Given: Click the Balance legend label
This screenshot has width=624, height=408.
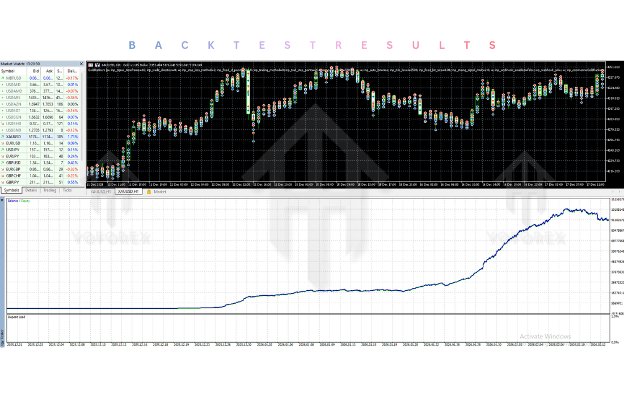Looking at the screenshot, I should tap(14, 201).
